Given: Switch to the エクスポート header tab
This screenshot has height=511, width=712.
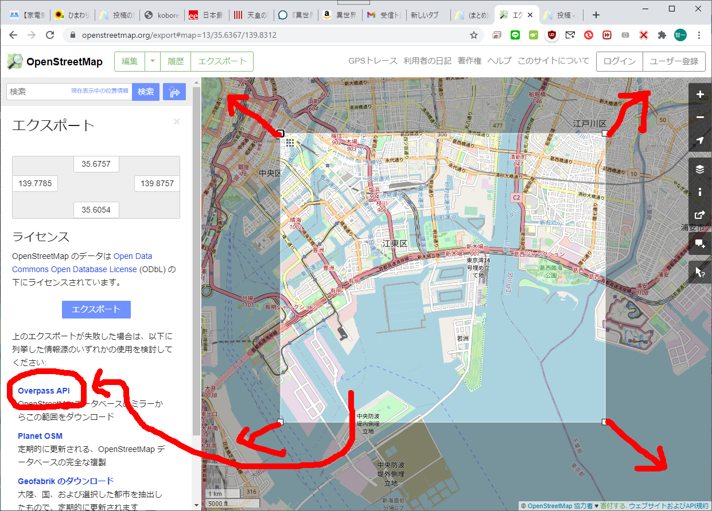Looking at the screenshot, I should (222, 61).
